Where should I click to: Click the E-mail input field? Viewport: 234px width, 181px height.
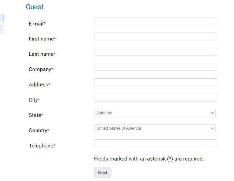pyautogui.click(x=155, y=21)
